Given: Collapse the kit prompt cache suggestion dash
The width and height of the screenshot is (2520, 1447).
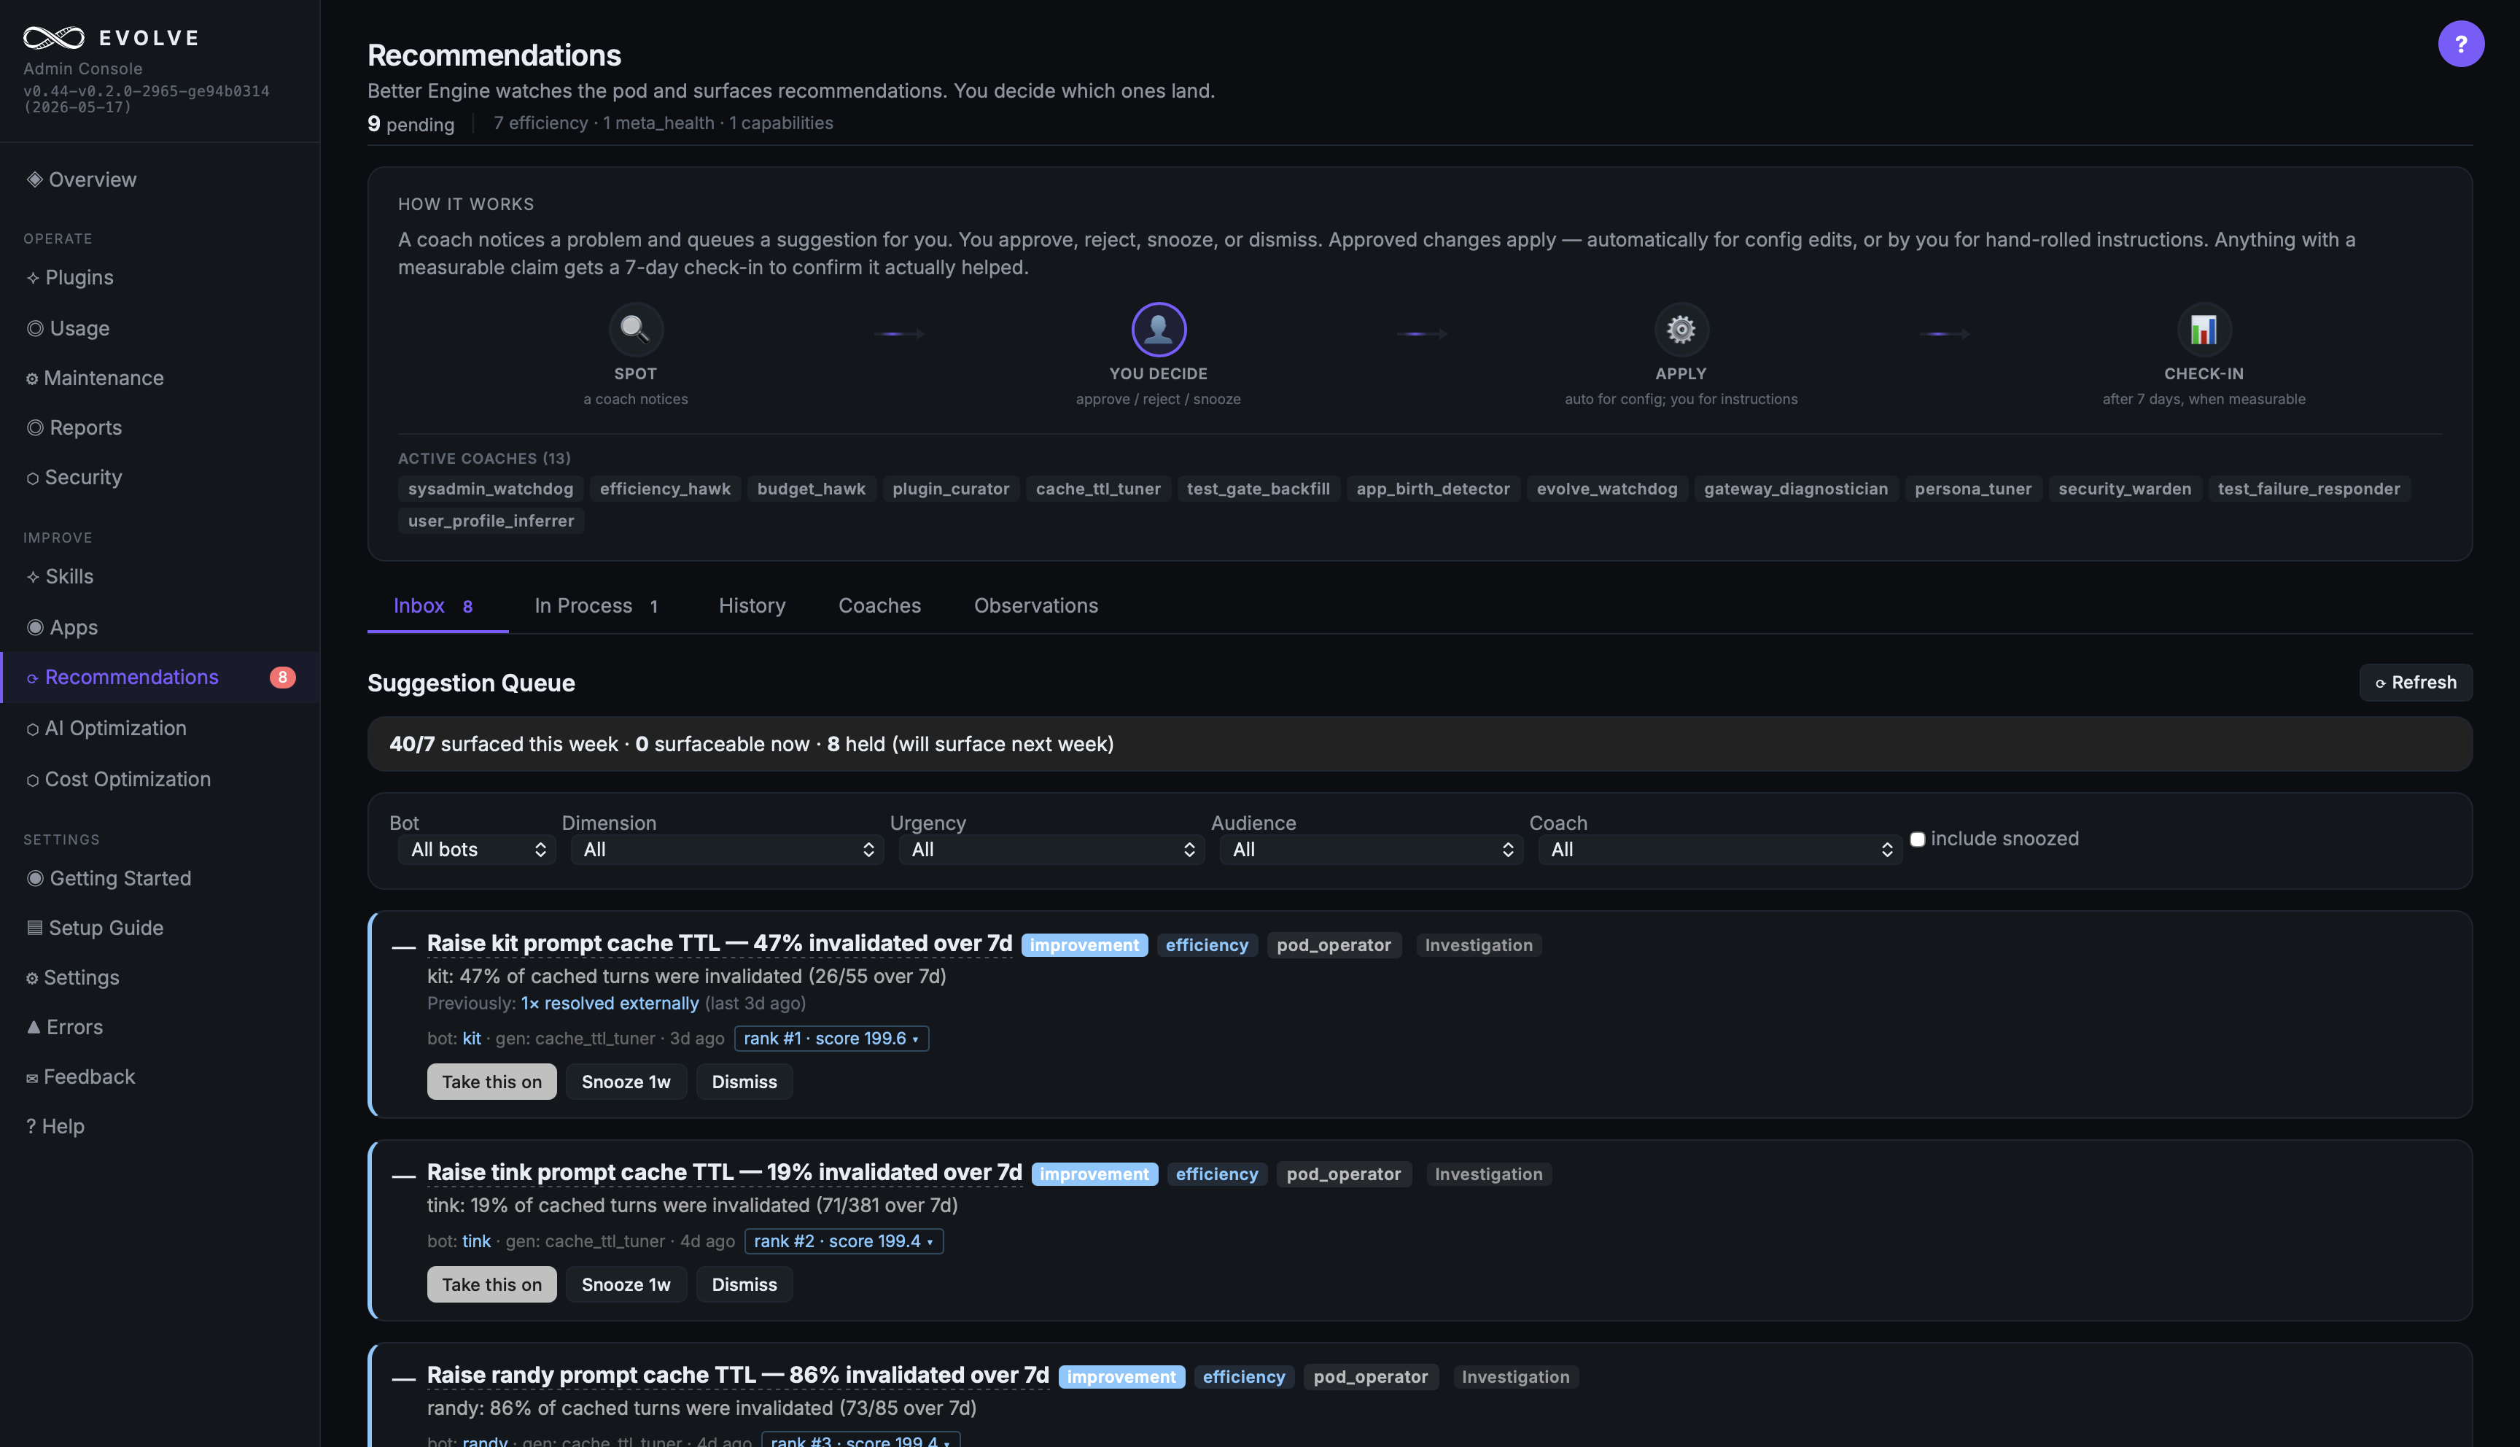Looking at the screenshot, I should click(403, 946).
